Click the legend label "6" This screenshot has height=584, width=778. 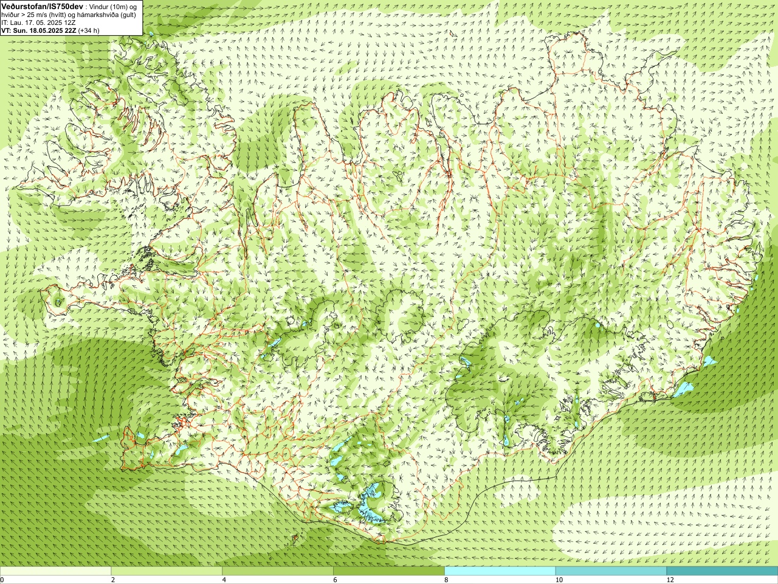point(336,580)
